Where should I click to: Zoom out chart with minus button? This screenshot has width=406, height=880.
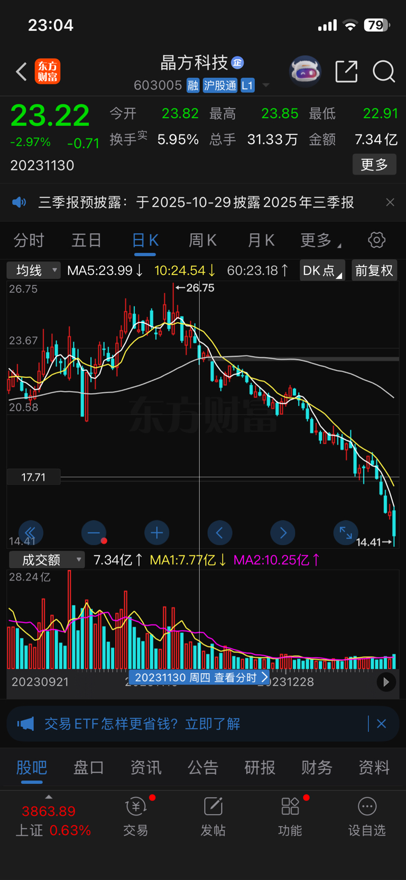coord(94,533)
